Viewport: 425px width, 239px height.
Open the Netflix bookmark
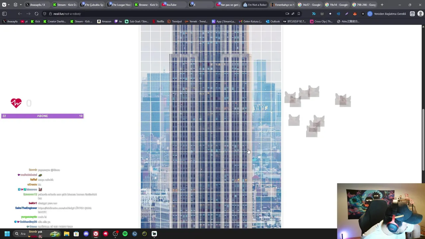158,21
